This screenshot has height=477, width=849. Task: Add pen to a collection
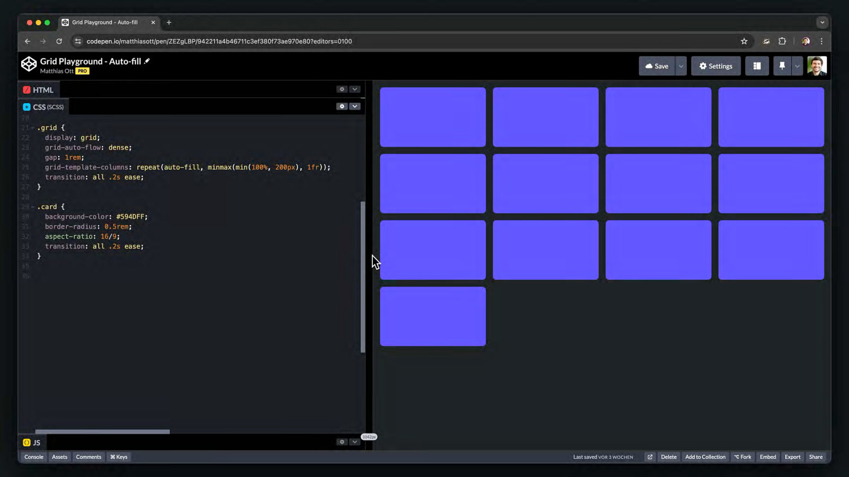tap(705, 457)
